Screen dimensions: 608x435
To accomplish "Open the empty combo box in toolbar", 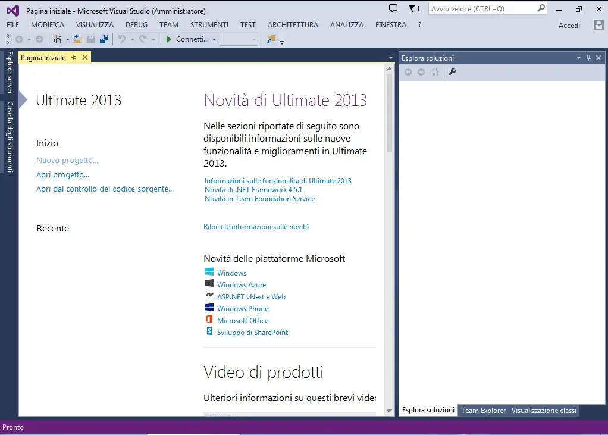I will (239, 39).
